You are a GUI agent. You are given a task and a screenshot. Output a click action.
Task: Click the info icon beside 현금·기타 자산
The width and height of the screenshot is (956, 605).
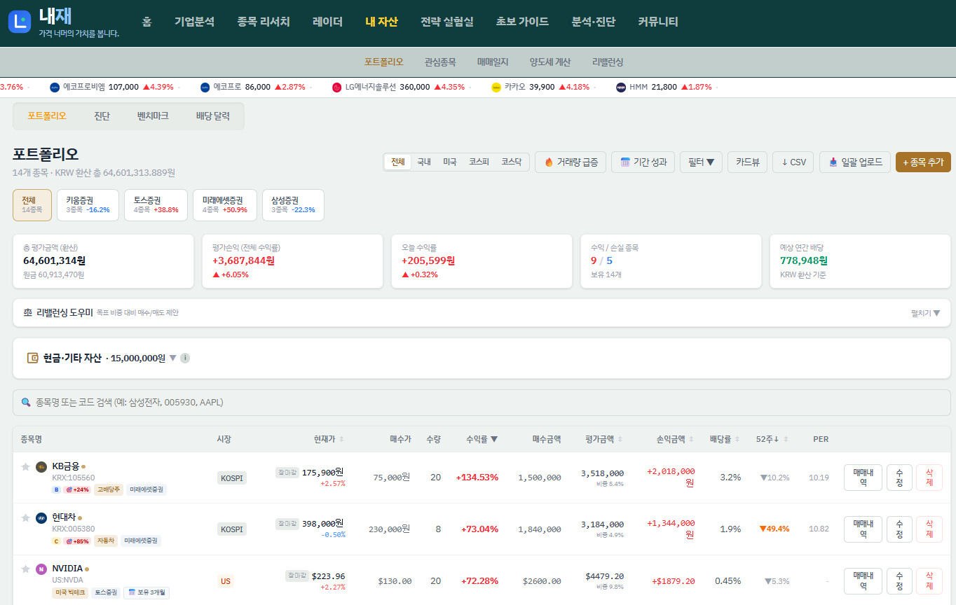[x=185, y=358]
